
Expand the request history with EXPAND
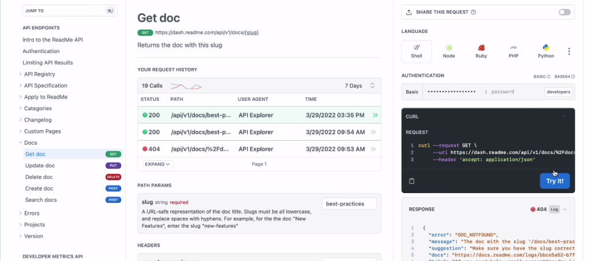click(x=158, y=164)
